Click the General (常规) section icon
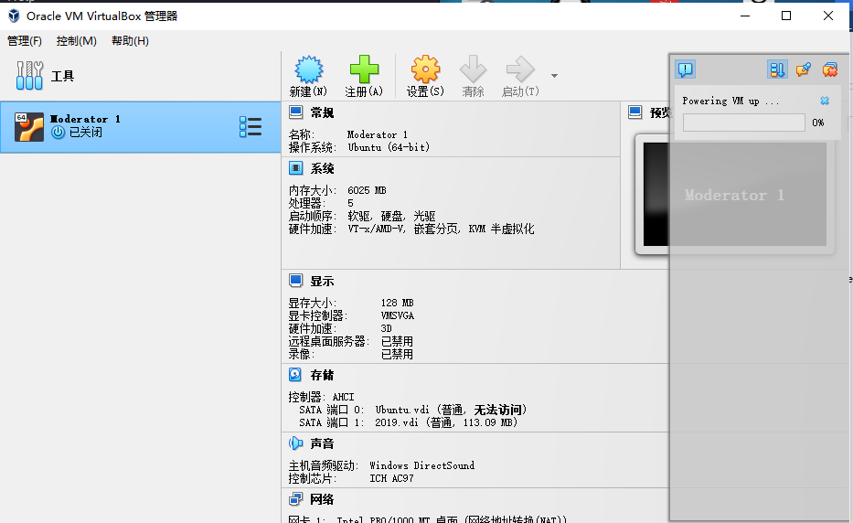This screenshot has height=523, width=853. (x=296, y=112)
